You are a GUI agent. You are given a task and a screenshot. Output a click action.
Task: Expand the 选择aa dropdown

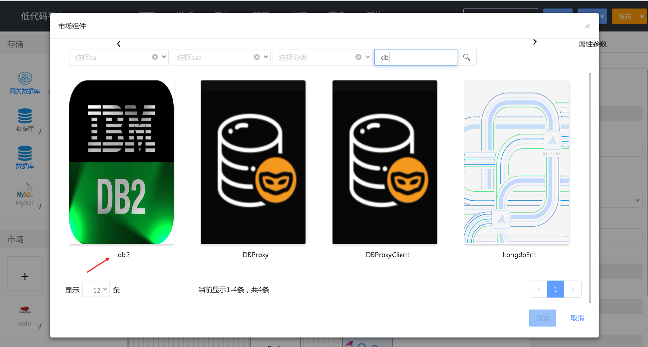pyautogui.click(x=165, y=57)
